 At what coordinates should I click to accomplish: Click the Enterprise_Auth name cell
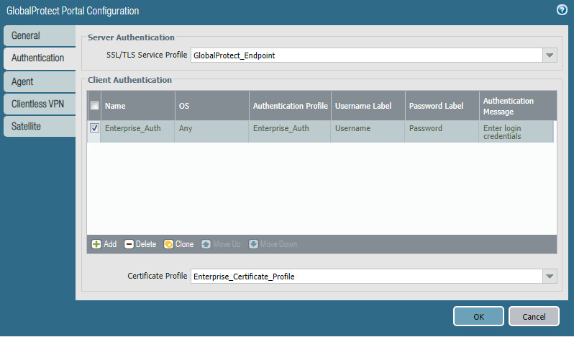132,128
